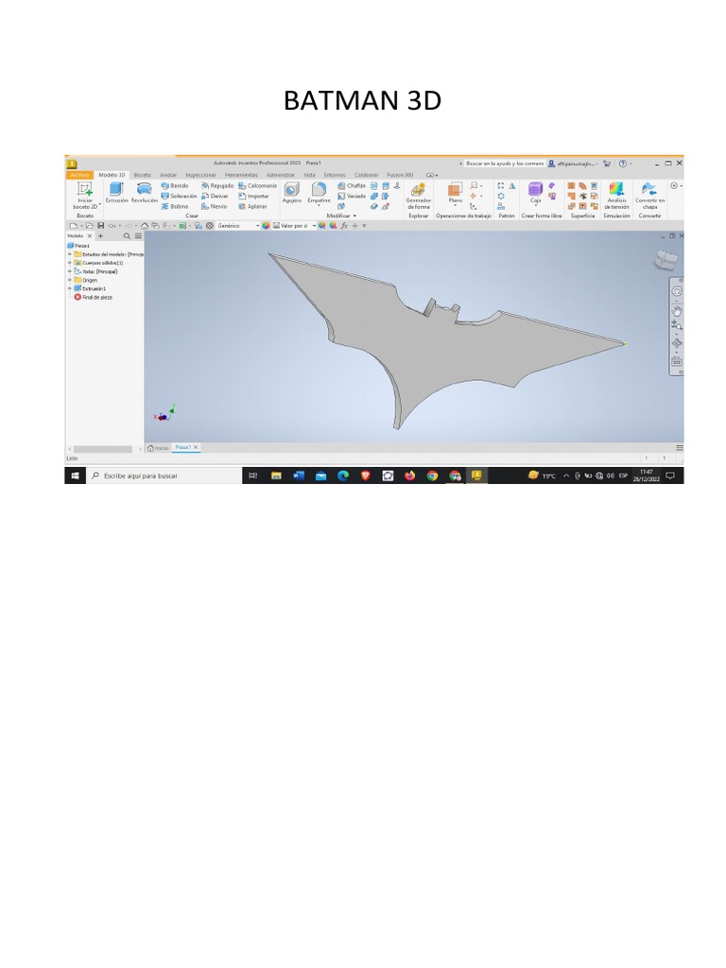Image resolution: width=726 pixels, height=968 pixels.
Task: Open the Windows Start menu
Action: click(75, 475)
